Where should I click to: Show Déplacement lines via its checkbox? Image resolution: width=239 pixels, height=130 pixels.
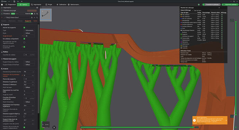[222, 40]
